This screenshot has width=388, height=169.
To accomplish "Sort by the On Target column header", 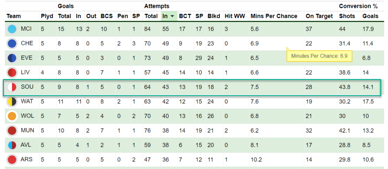I will tap(319, 16).
